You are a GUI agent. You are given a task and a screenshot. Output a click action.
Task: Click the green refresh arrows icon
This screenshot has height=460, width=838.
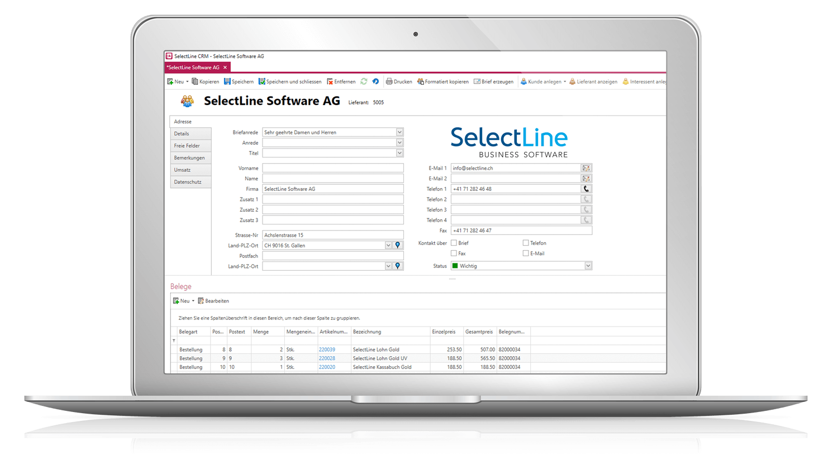[364, 82]
